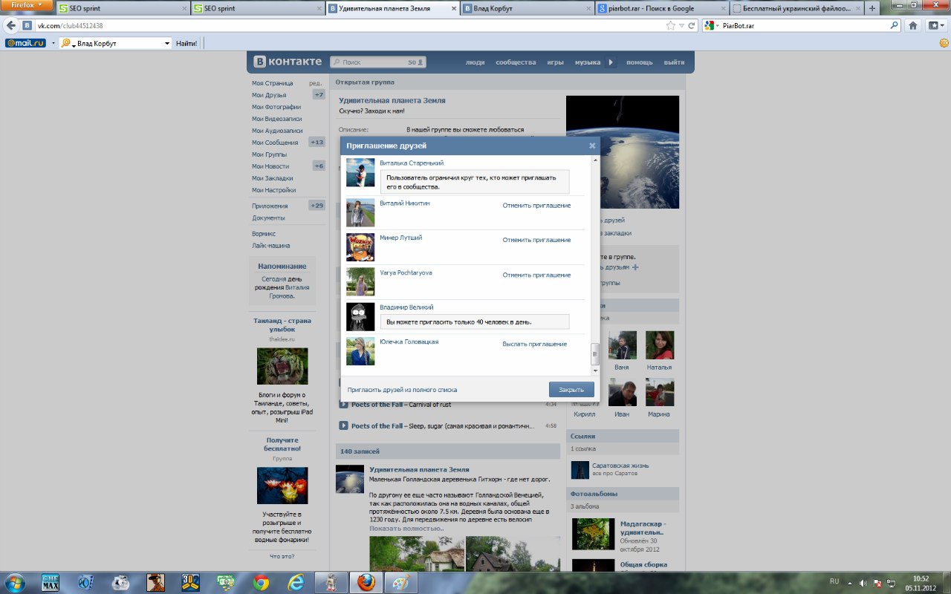Open Мои Сообщения in the left sidebar
Image resolution: width=951 pixels, height=594 pixels.
point(275,143)
